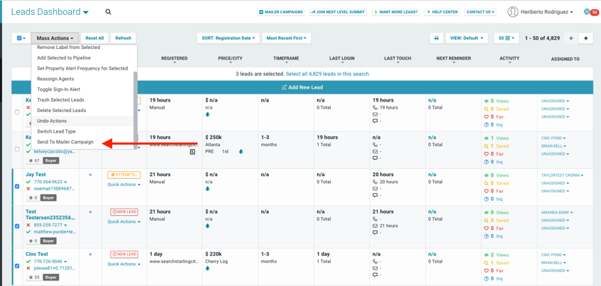Image resolution: width=601 pixels, height=286 pixels.
Task: Check the kelseycjacobs lead row checkbox
Action: [17, 149]
